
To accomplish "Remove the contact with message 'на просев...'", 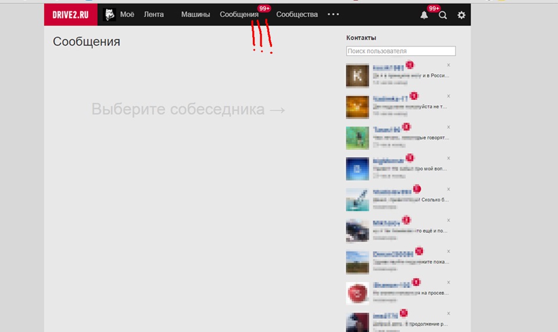I will click(x=448, y=282).
